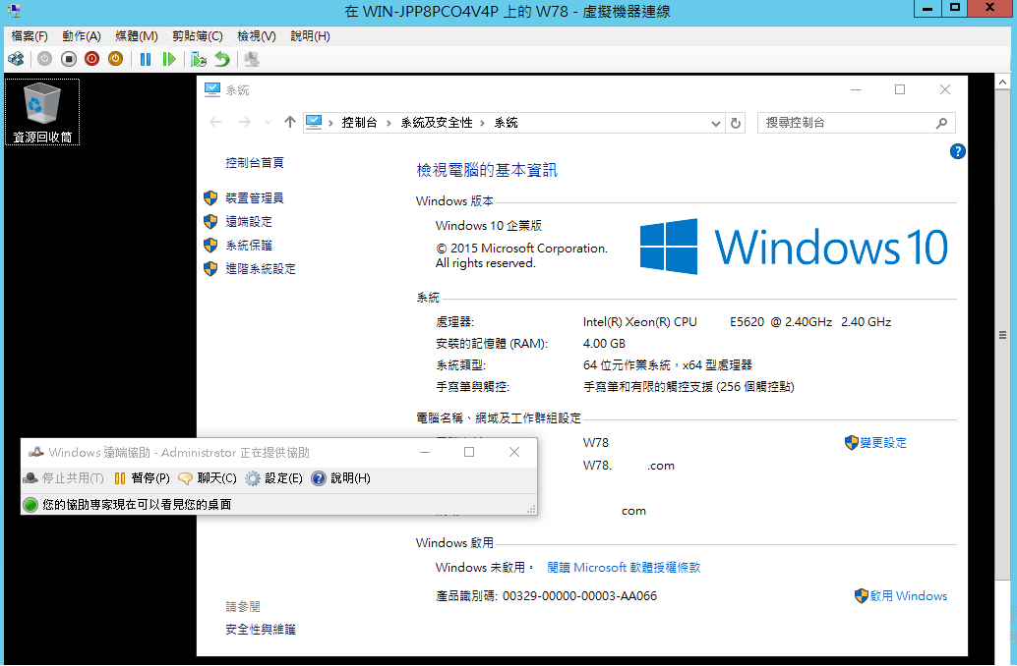Screen dimensions: 1017x666
Task: Go up one level with up arrow
Action: pyautogui.click(x=290, y=122)
